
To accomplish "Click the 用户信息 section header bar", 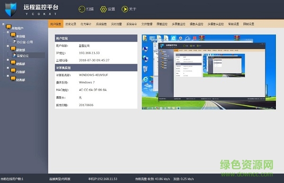I will 96,38.
